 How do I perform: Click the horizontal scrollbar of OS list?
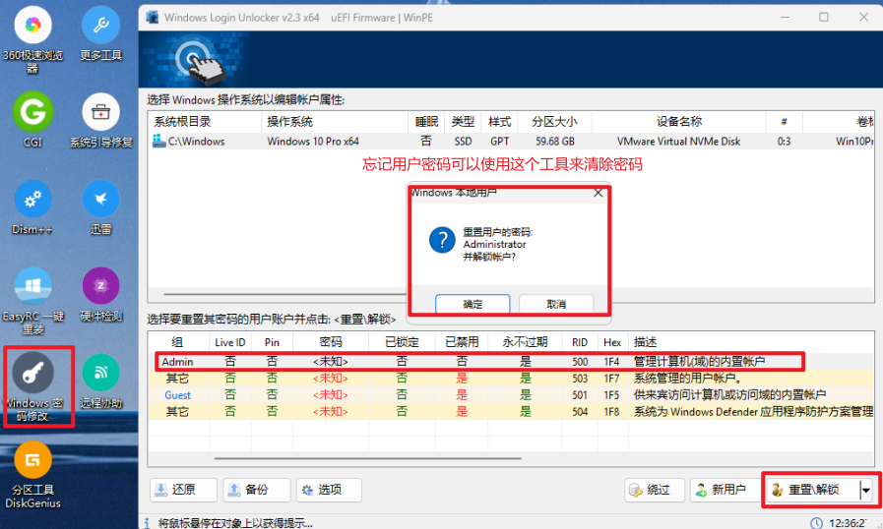[x=284, y=294]
